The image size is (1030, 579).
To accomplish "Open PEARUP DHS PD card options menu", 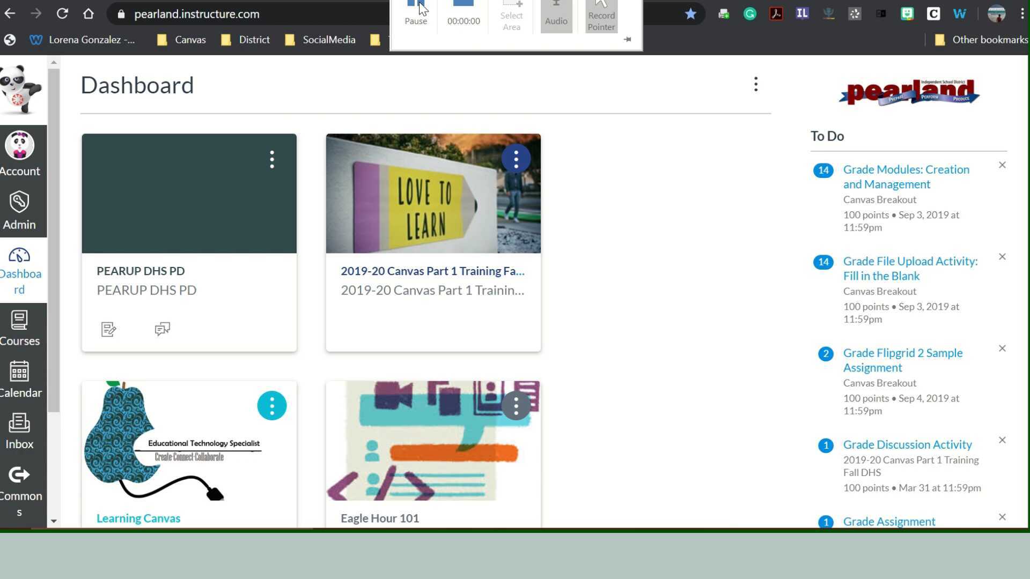I will tap(272, 159).
